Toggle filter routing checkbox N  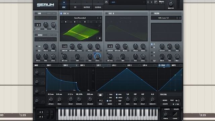tap(152, 52)
